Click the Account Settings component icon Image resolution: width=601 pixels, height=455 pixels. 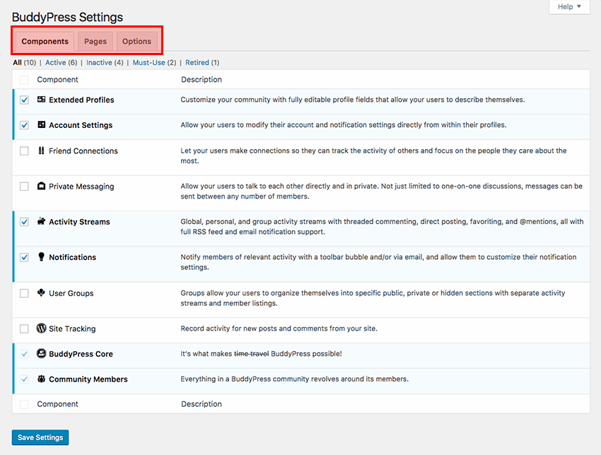(x=42, y=125)
